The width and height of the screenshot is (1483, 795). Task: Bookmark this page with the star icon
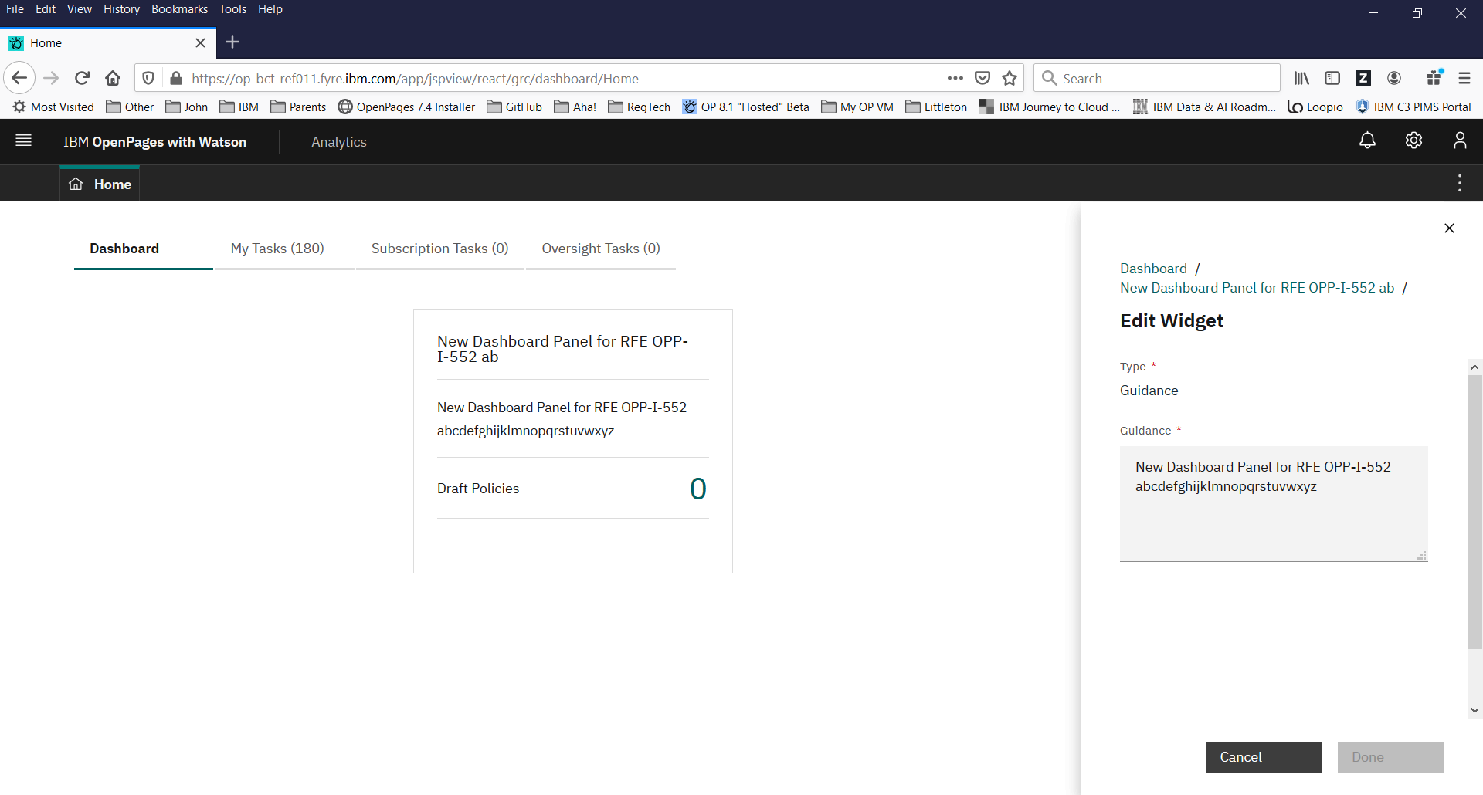[1010, 78]
